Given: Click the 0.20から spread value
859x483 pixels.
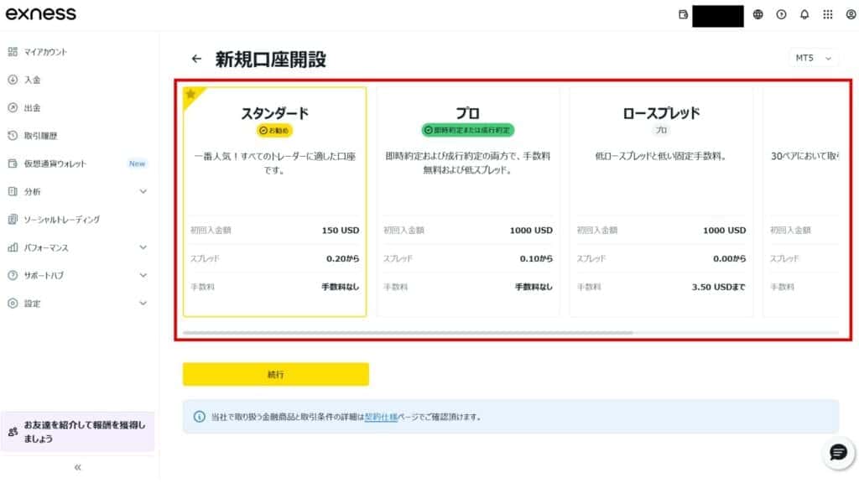Looking at the screenshot, I should click(x=343, y=258).
